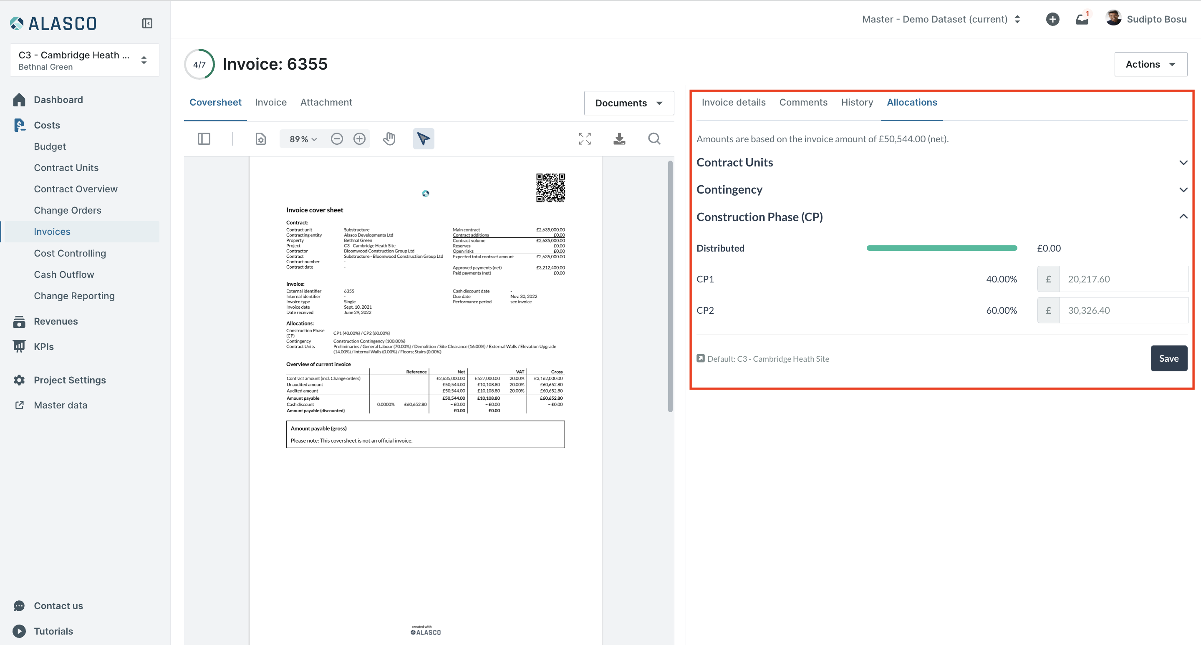The image size is (1201, 645).
Task: Click the plus add icon in header
Action: (1052, 20)
